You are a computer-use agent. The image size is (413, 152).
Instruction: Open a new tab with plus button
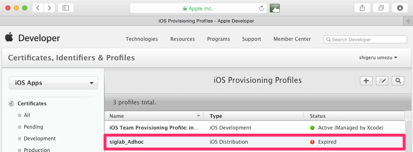pos(408,21)
